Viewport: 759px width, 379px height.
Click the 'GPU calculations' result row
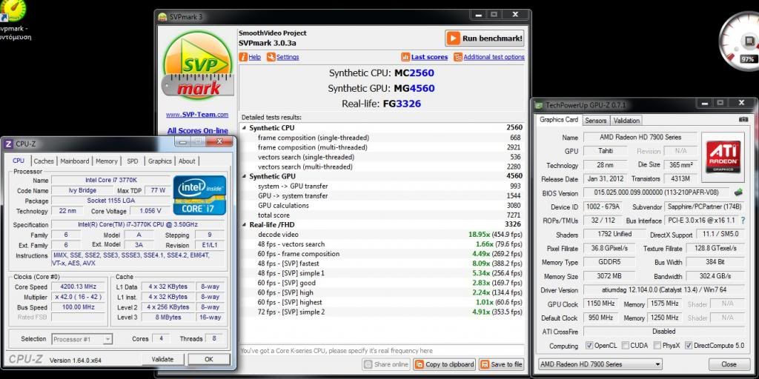(x=382, y=206)
